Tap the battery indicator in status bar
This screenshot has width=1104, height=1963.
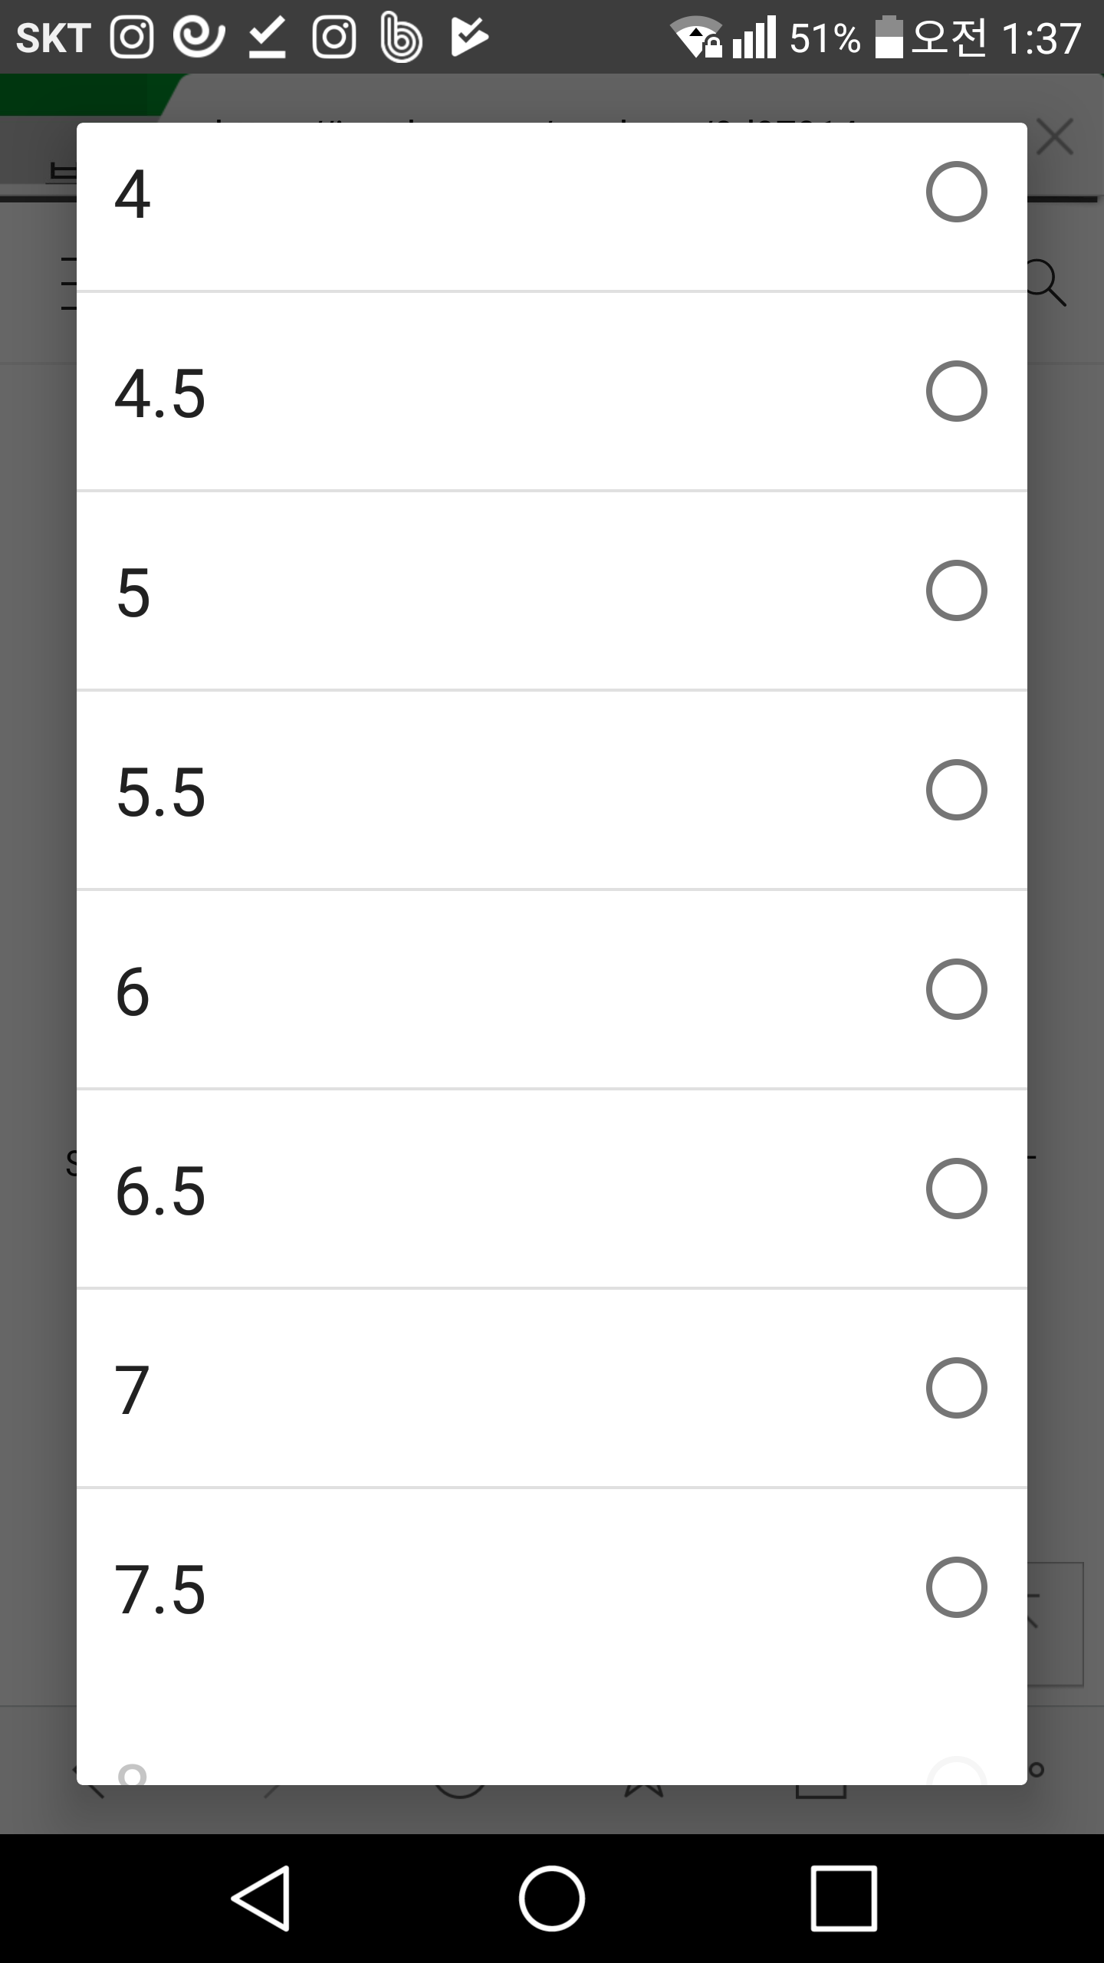click(889, 37)
